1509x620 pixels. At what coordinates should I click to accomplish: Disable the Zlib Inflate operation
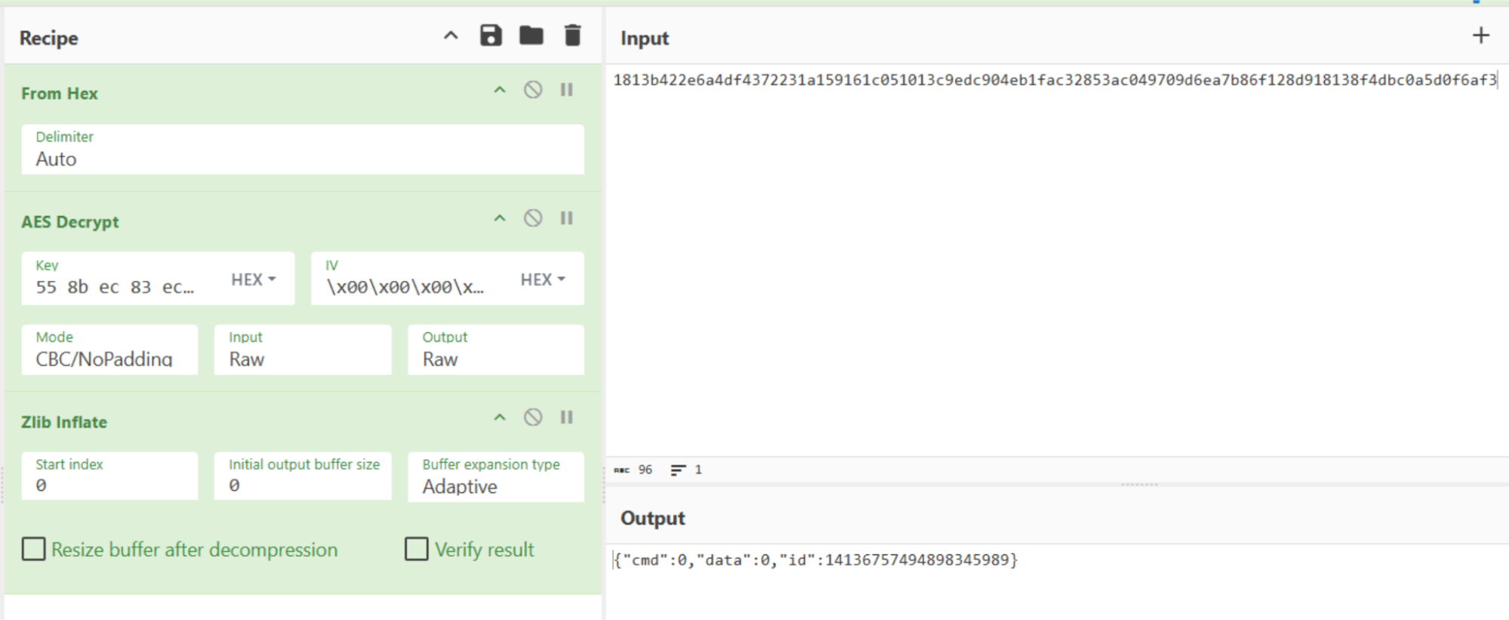pyautogui.click(x=533, y=418)
